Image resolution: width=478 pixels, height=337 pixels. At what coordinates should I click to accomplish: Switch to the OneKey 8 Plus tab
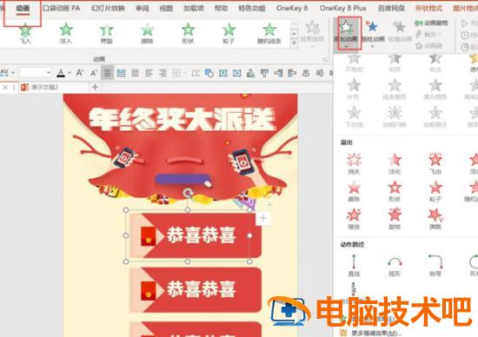coord(343,8)
